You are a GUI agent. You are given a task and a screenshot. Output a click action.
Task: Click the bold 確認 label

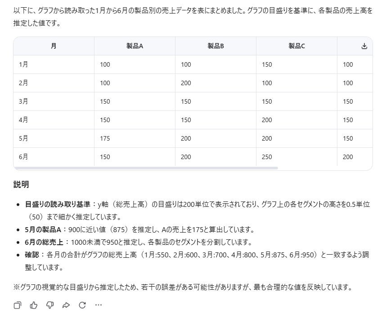tap(32, 255)
